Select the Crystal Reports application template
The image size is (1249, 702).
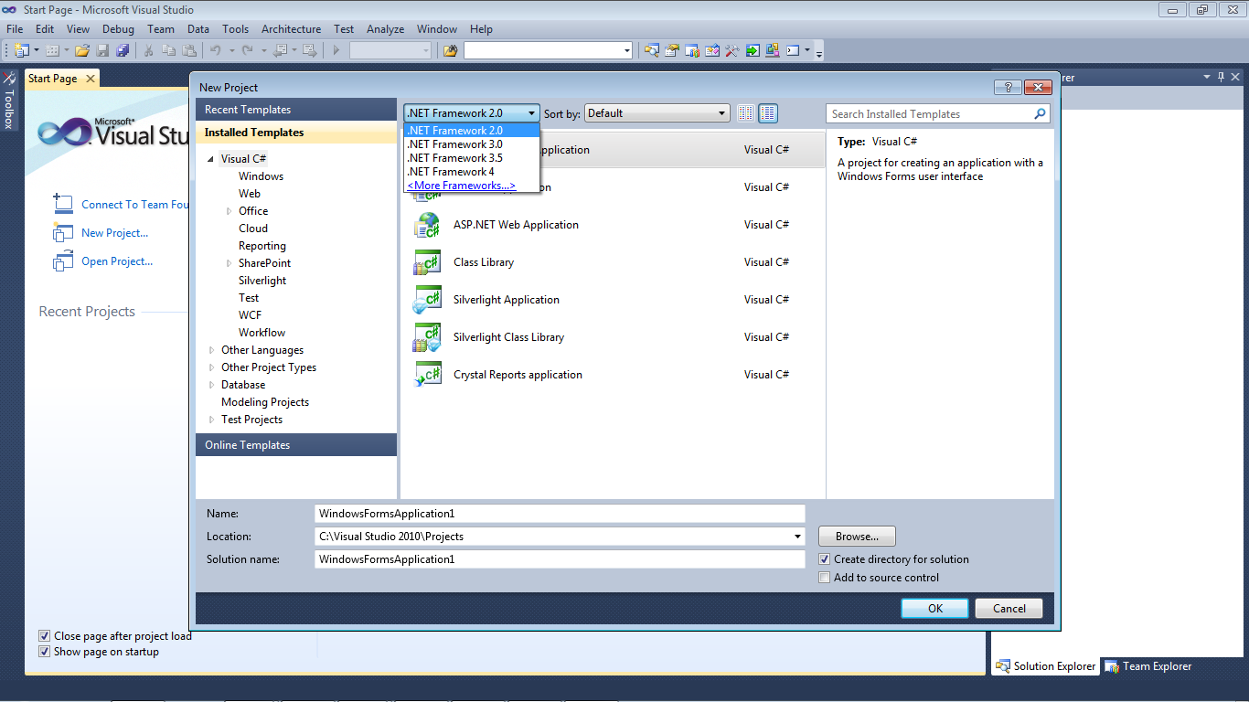613,375
